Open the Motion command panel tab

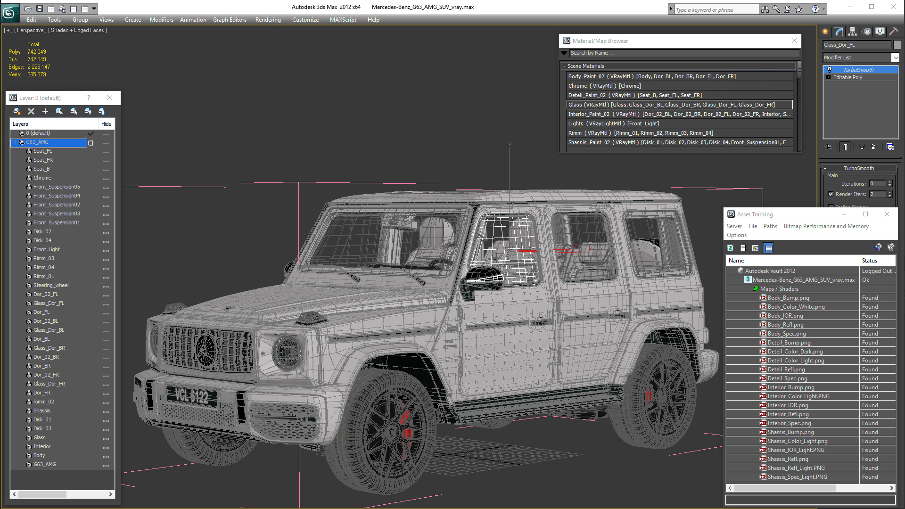[867, 32]
